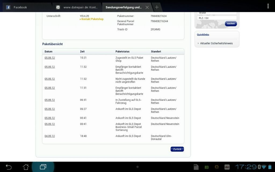Open the recent apps switcher

point(43,167)
